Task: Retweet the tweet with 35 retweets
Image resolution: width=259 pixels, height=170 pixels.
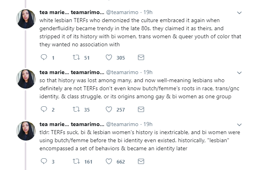Action: [x=76, y=110]
